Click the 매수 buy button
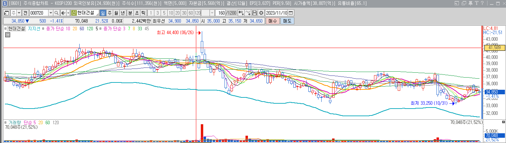This screenshot has width=506, height=143. tap(273, 21)
